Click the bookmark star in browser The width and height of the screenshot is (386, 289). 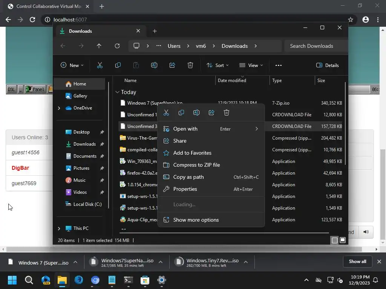click(351, 20)
